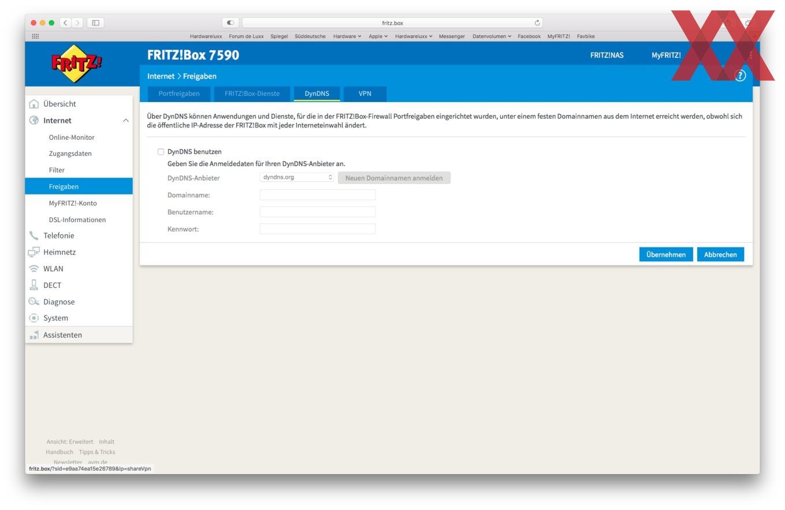Click the Telefonie phone icon
Image resolution: width=785 pixels, height=510 pixels.
click(x=34, y=235)
